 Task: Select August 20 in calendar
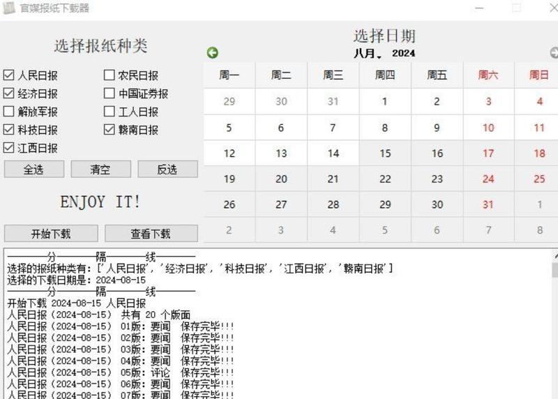(x=281, y=179)
